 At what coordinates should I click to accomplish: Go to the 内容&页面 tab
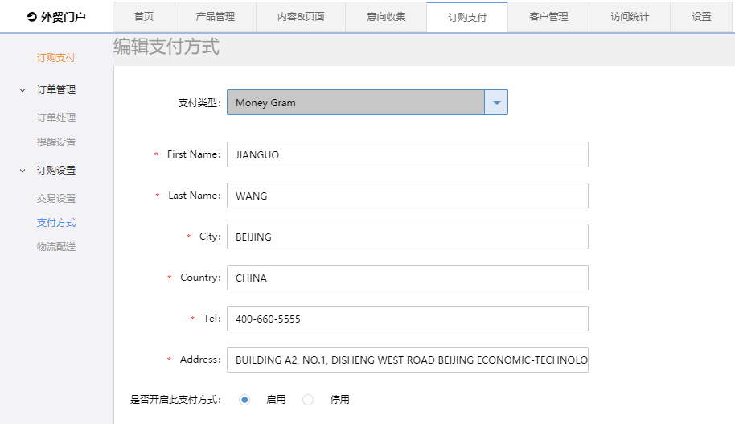300,17
